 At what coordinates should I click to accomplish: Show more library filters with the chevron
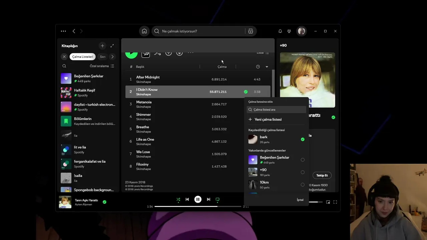[112, 57]
